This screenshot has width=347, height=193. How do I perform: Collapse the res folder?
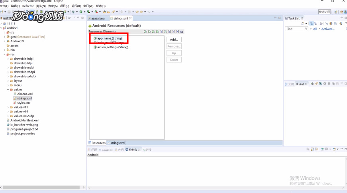[x=5, y=54]
